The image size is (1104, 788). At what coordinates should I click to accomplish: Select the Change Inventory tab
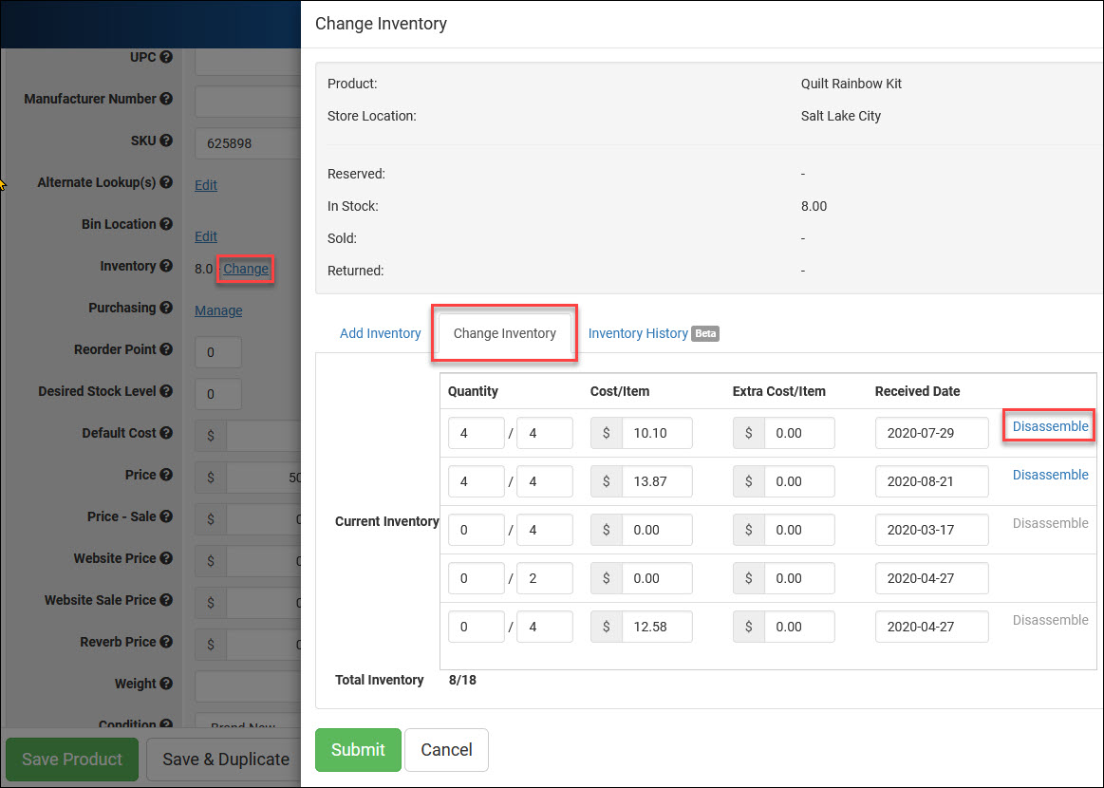(504, 333)
